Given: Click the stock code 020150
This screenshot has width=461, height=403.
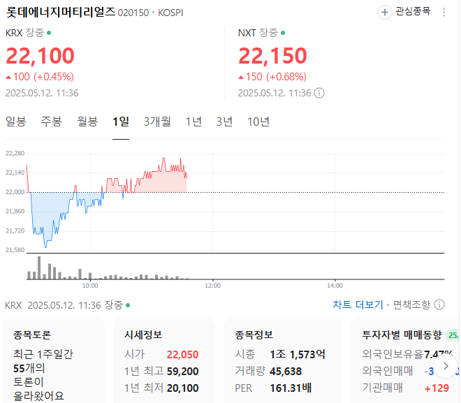Looking at the screenshot, I should coord(133,13).
